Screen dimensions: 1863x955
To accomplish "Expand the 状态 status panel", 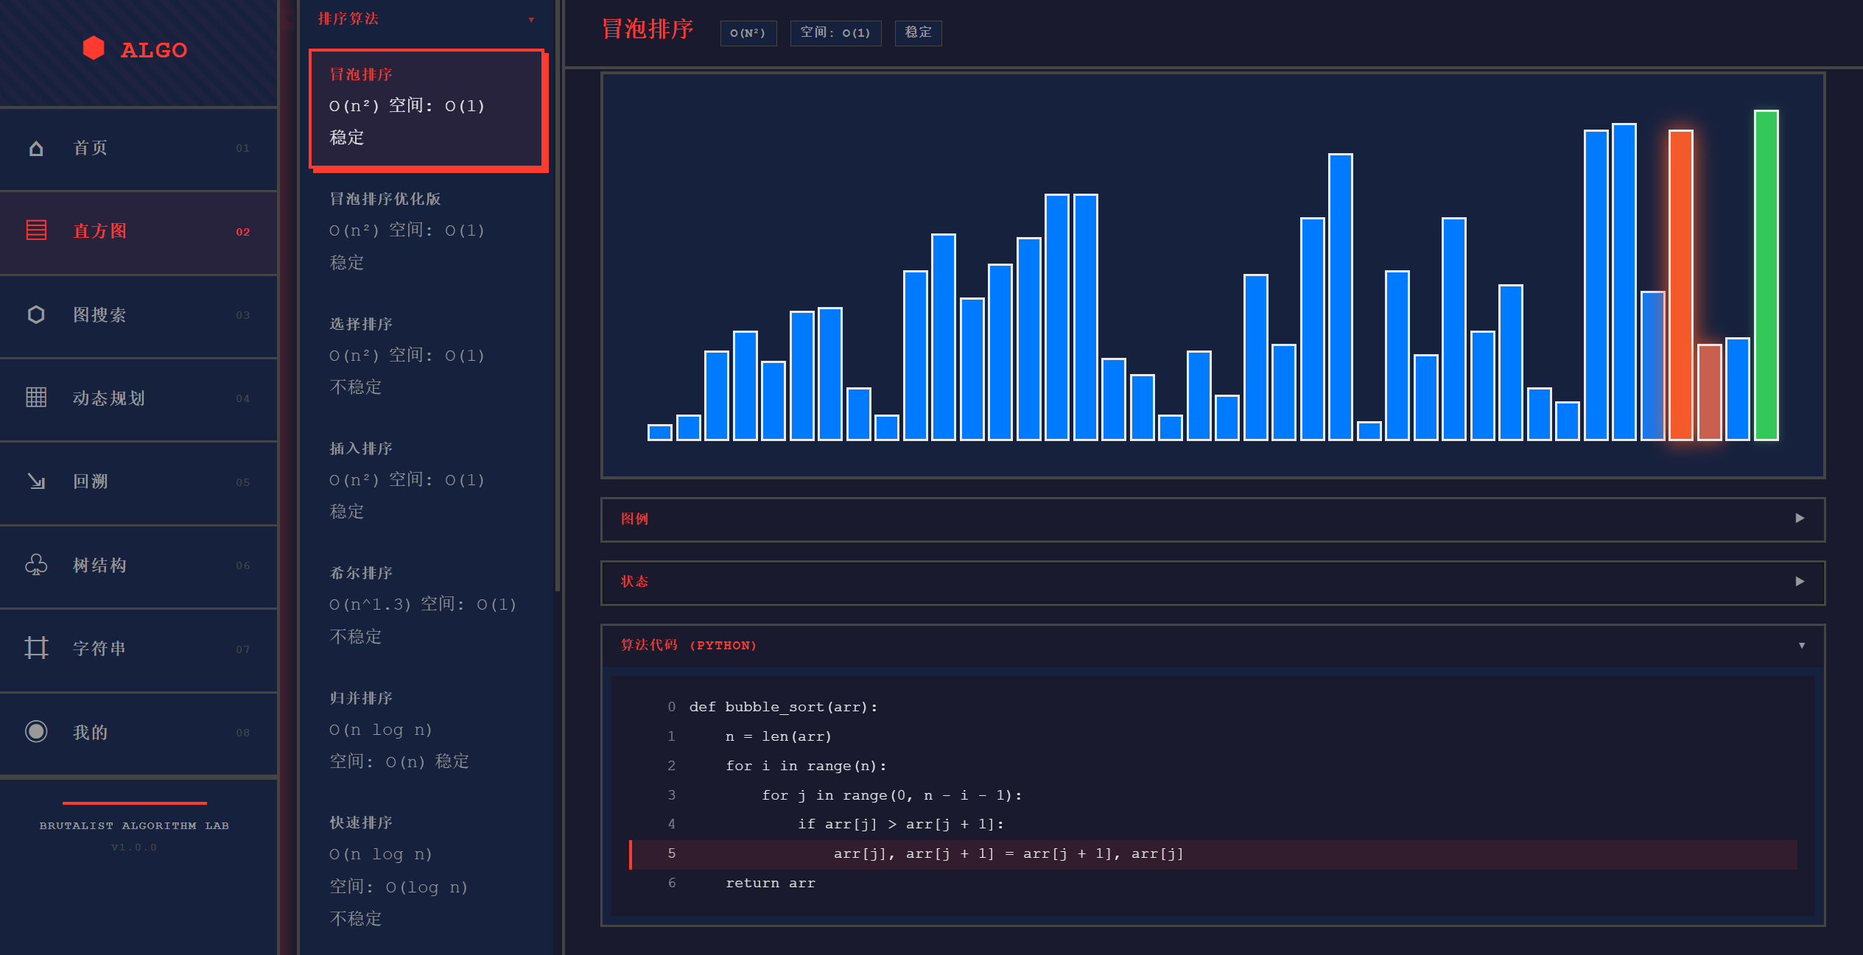I will point(1213,582).
